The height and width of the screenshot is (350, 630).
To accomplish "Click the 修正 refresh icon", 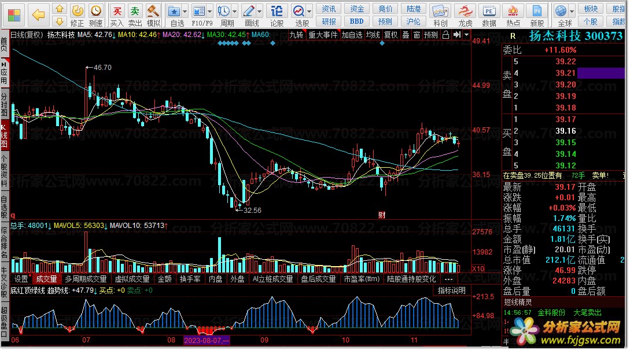I will (77, 15).
